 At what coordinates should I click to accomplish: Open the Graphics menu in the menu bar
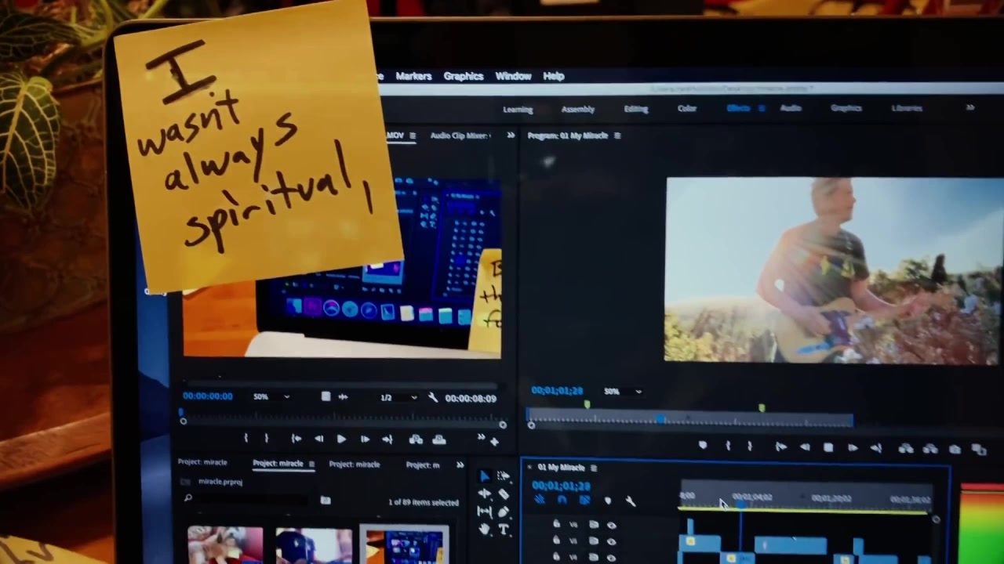(464, 76)
